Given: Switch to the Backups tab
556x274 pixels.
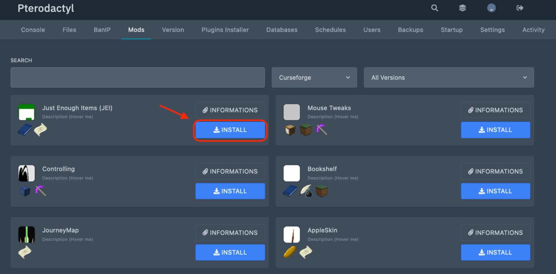Looking at the screenshot, I should click(x=410, y=30).
